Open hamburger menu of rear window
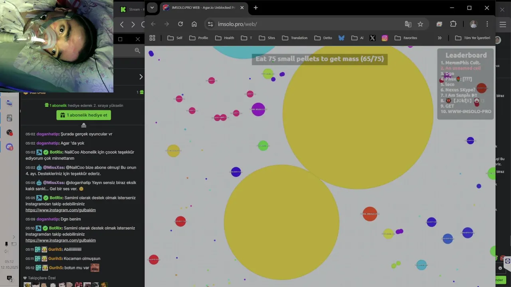Screen dimensions: 511x287 pyautogui.click(x=503, y=24)
